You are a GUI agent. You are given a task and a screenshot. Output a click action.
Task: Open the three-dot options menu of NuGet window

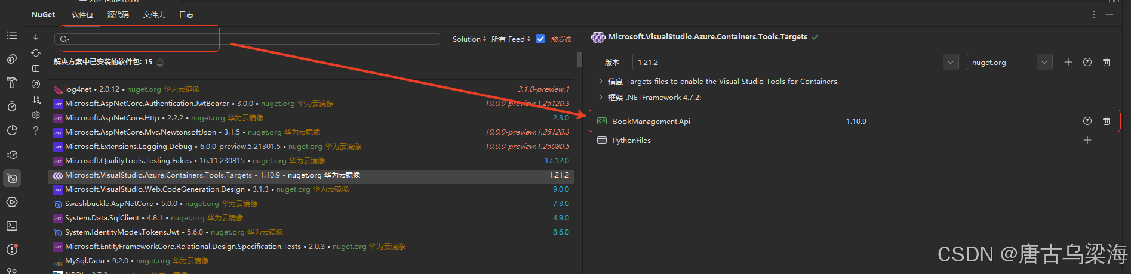1094,14
